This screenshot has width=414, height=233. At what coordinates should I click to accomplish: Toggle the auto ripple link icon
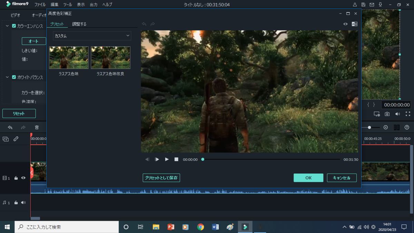(16, 139)
